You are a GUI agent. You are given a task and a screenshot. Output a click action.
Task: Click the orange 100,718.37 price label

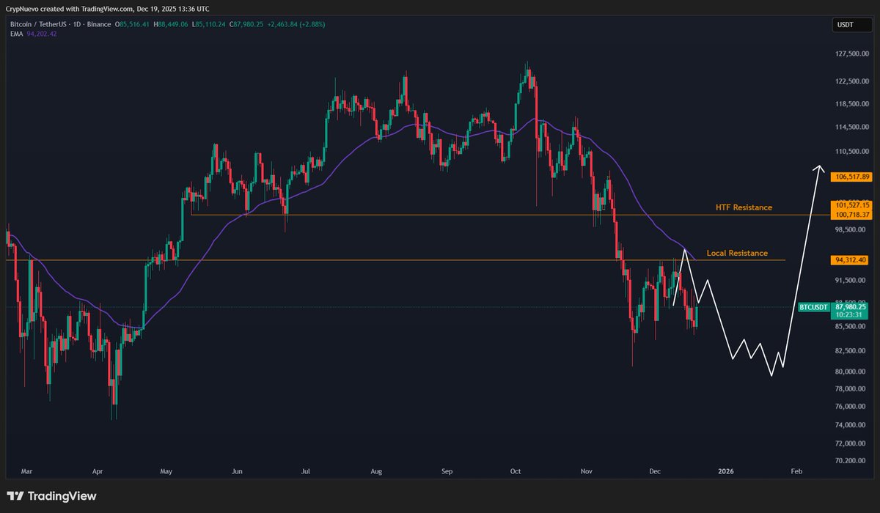tap(851, 214)
